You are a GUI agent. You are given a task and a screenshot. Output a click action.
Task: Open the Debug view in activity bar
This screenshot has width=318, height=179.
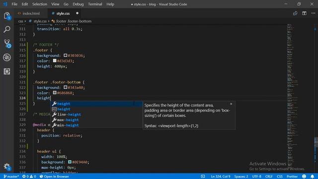[x=7, y=58]
